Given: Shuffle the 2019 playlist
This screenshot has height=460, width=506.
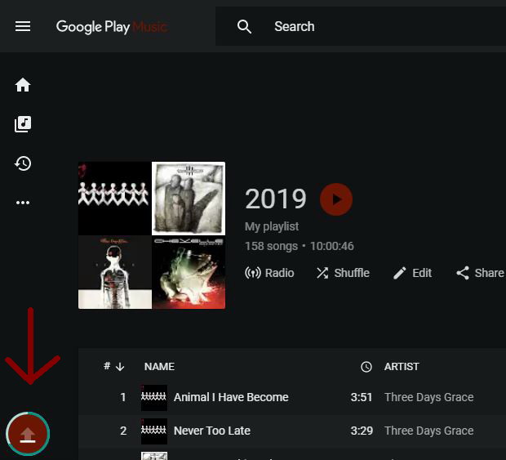Looking at the screenshot, I should (343, 273).
